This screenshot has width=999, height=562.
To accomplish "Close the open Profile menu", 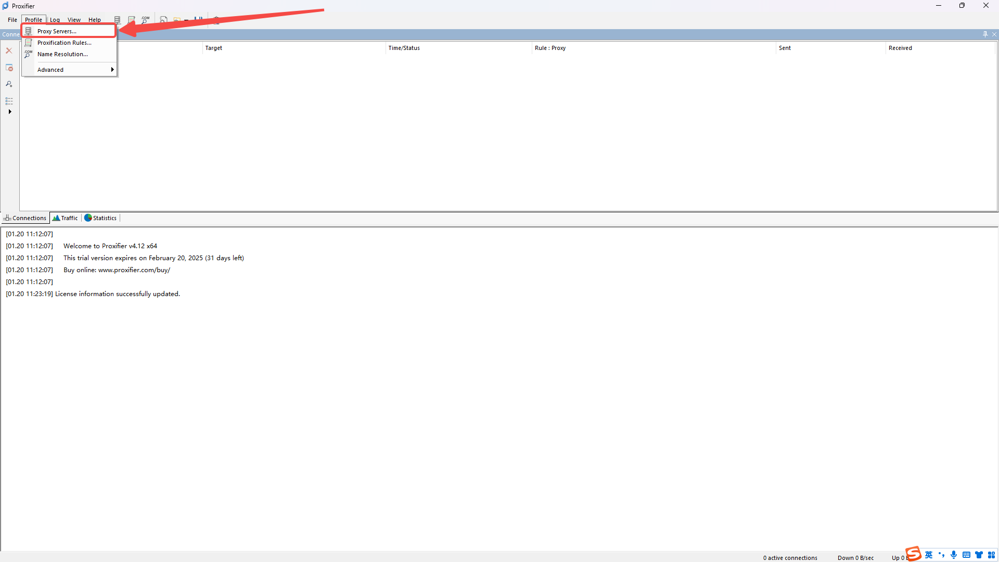I will 33,20.
